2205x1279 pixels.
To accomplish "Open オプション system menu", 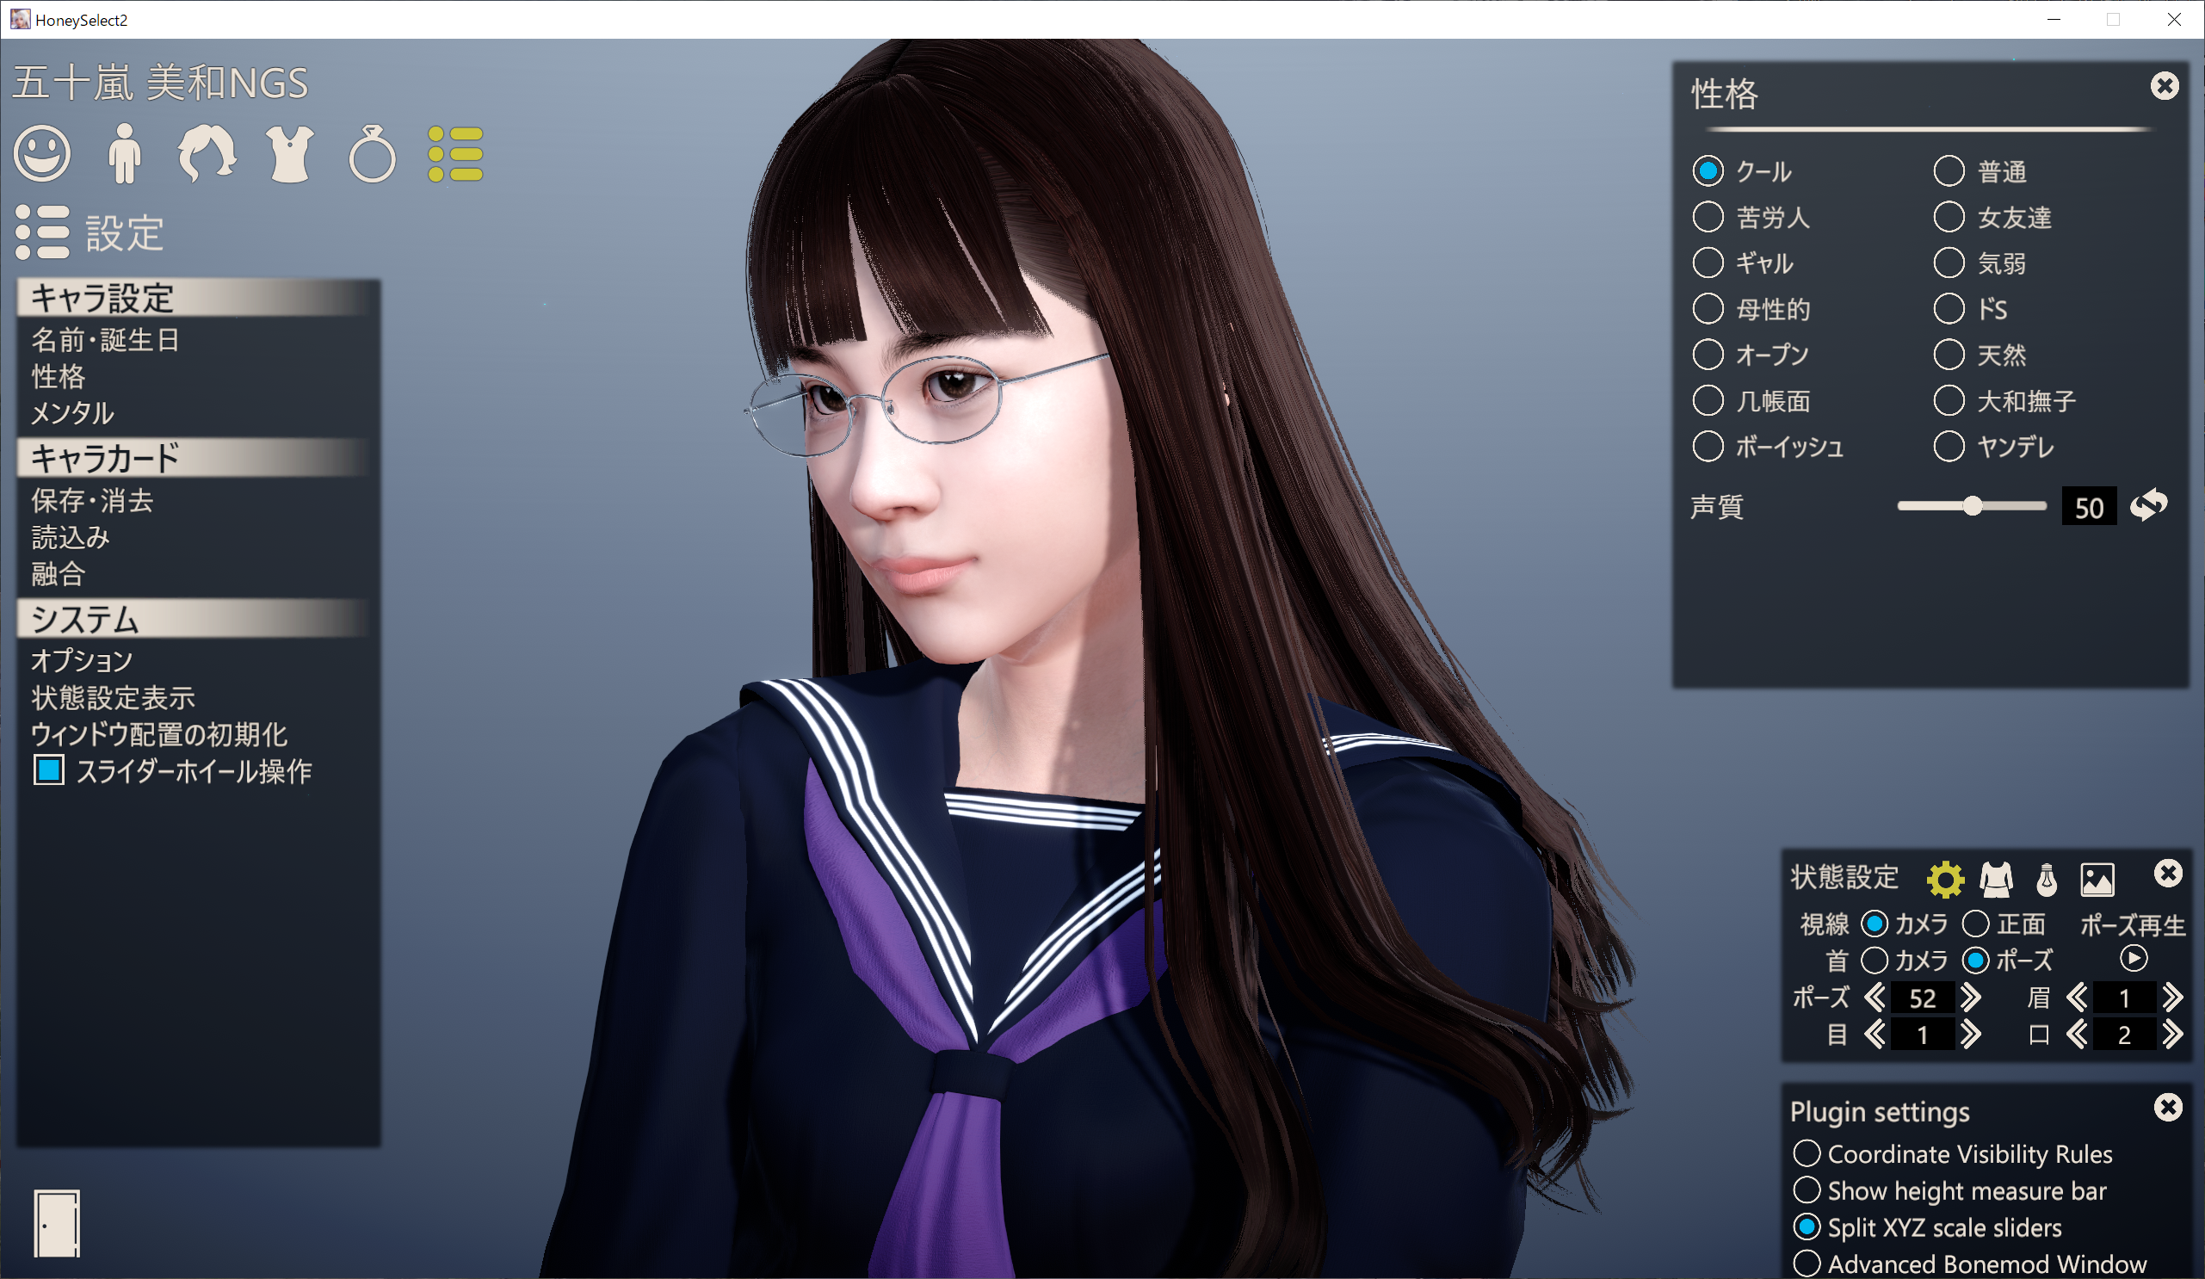I will tap(83, 660).
